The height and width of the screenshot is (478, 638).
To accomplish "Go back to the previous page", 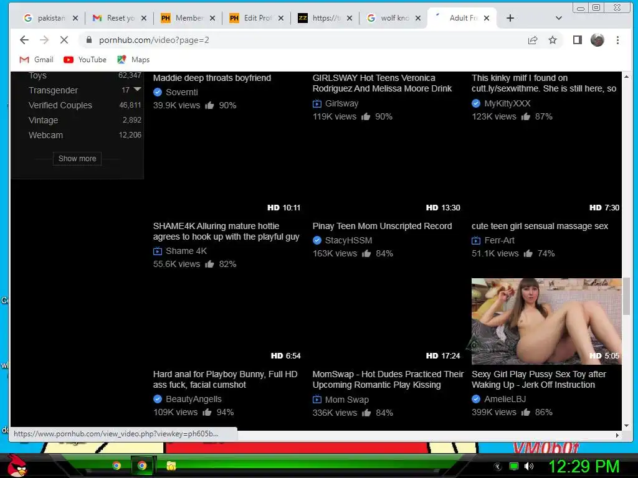I will pyautogui.click(x=24, y=40).
